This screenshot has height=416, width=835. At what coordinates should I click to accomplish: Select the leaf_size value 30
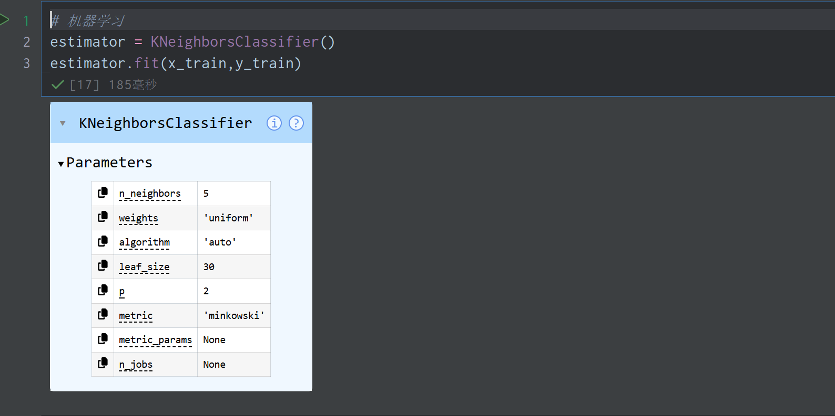(x=209, y=267)
